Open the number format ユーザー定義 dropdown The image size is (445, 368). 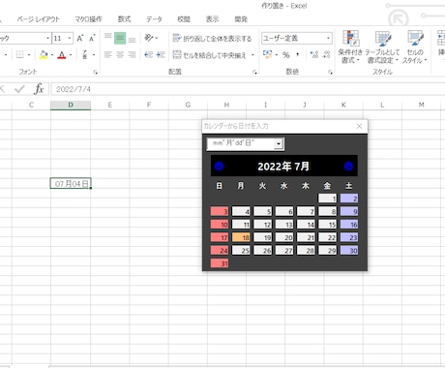(x=328, y=38)
